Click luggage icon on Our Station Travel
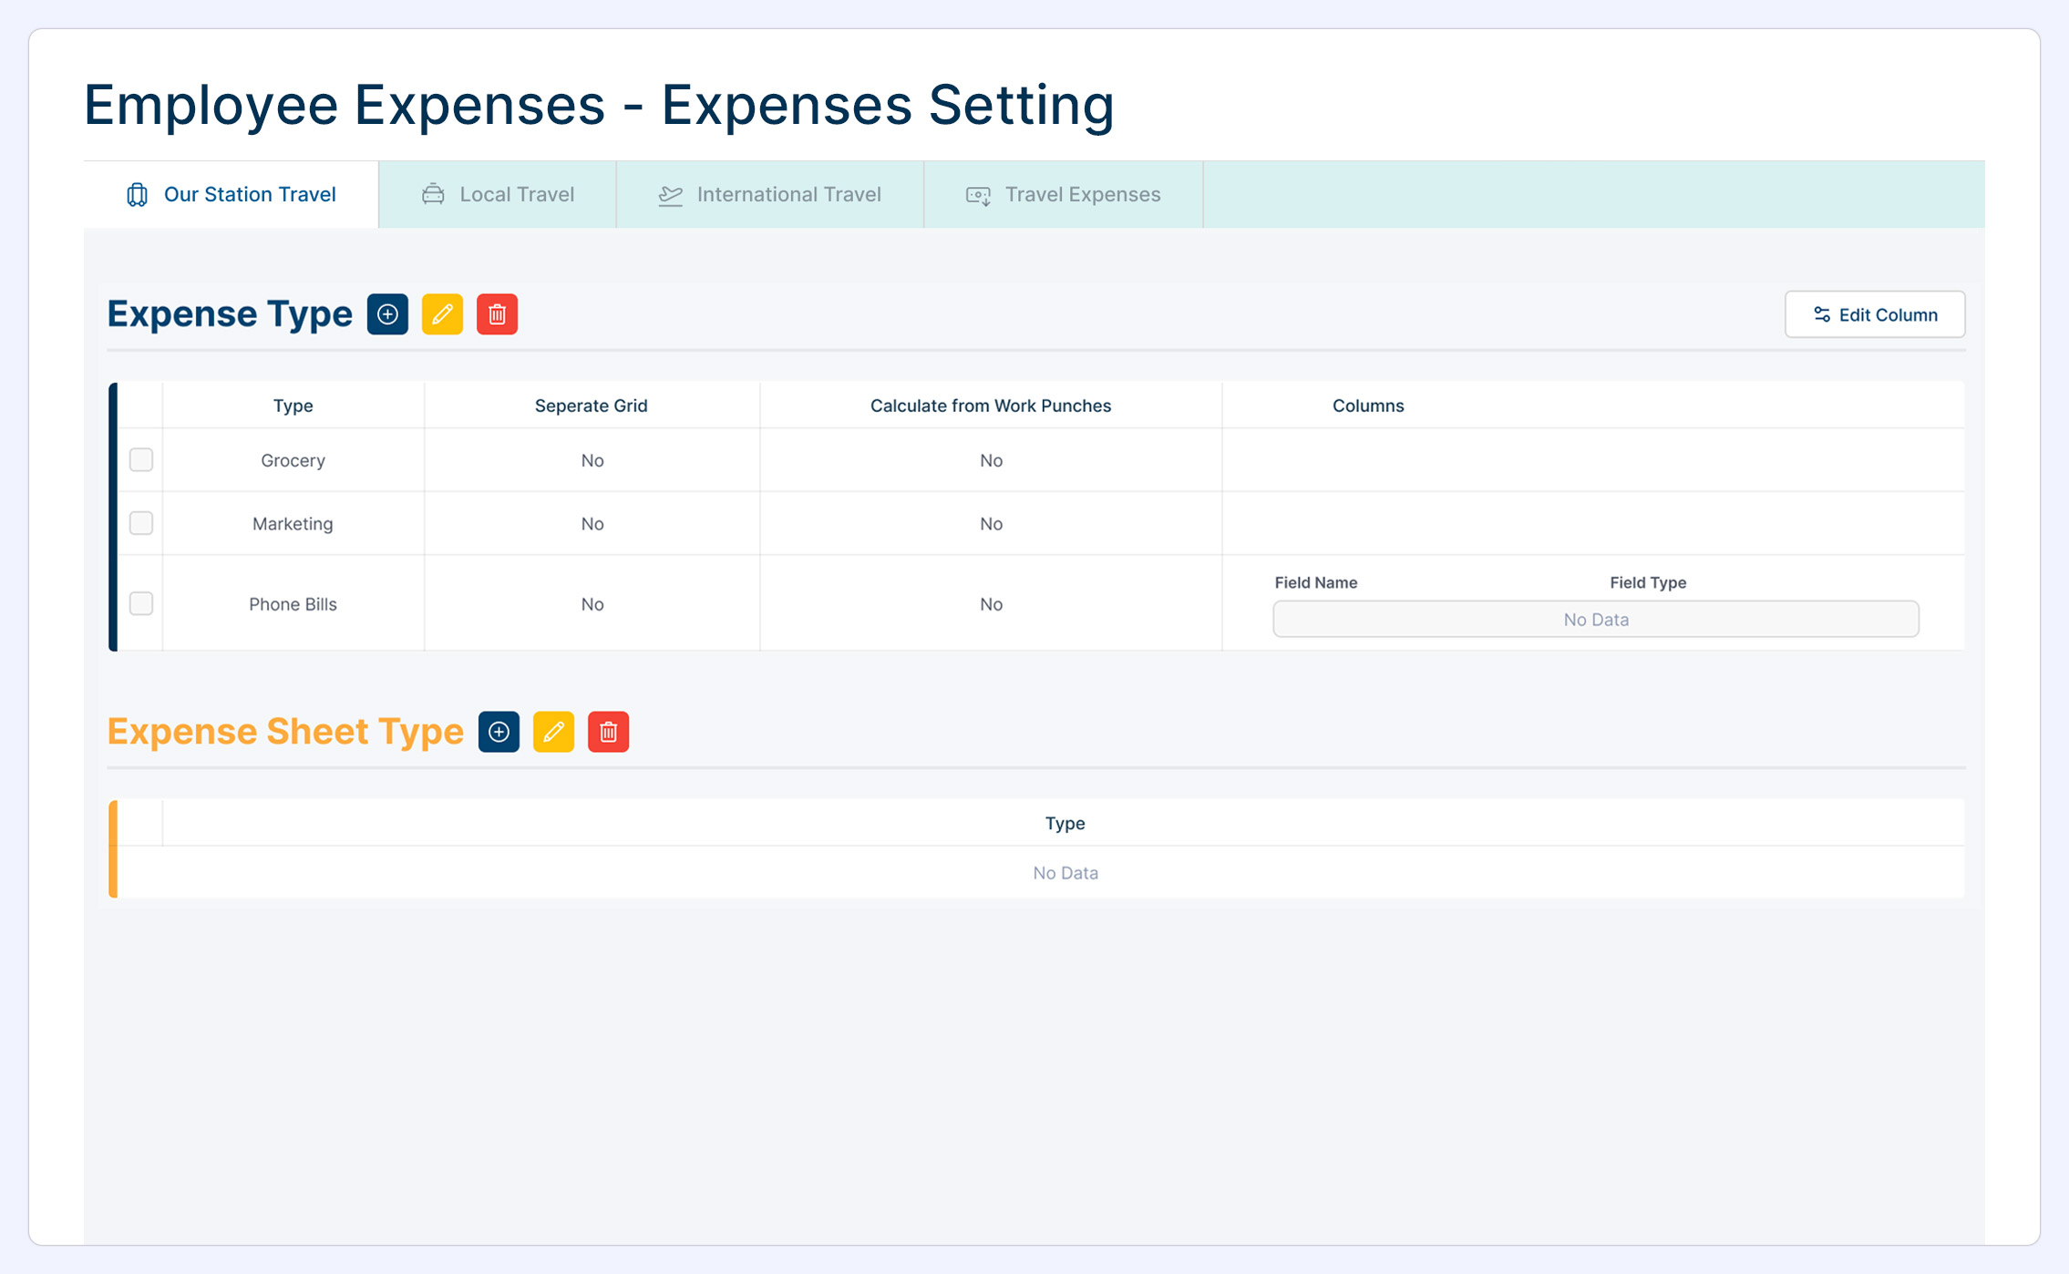 [x=137, y=194]
